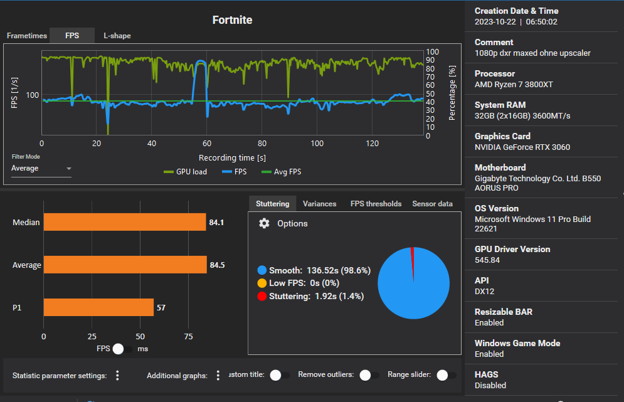Click the HAGS Disabled value

click(x=490, y=385)
